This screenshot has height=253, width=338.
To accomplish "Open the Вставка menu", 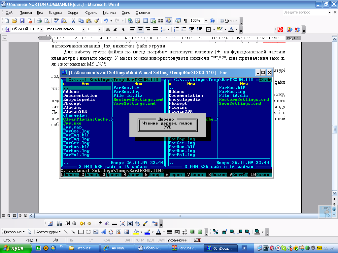I will pyautogui.click(x=55, y=13).
